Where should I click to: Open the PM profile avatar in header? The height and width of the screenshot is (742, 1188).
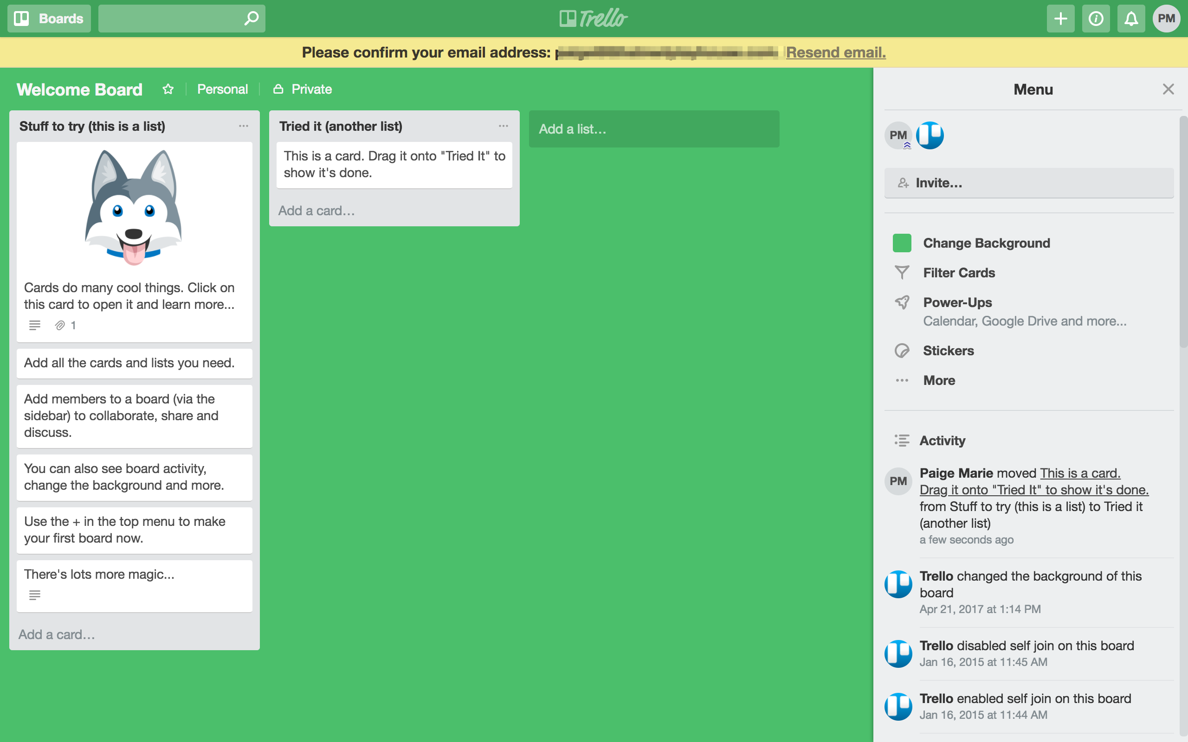(1166, 19)
